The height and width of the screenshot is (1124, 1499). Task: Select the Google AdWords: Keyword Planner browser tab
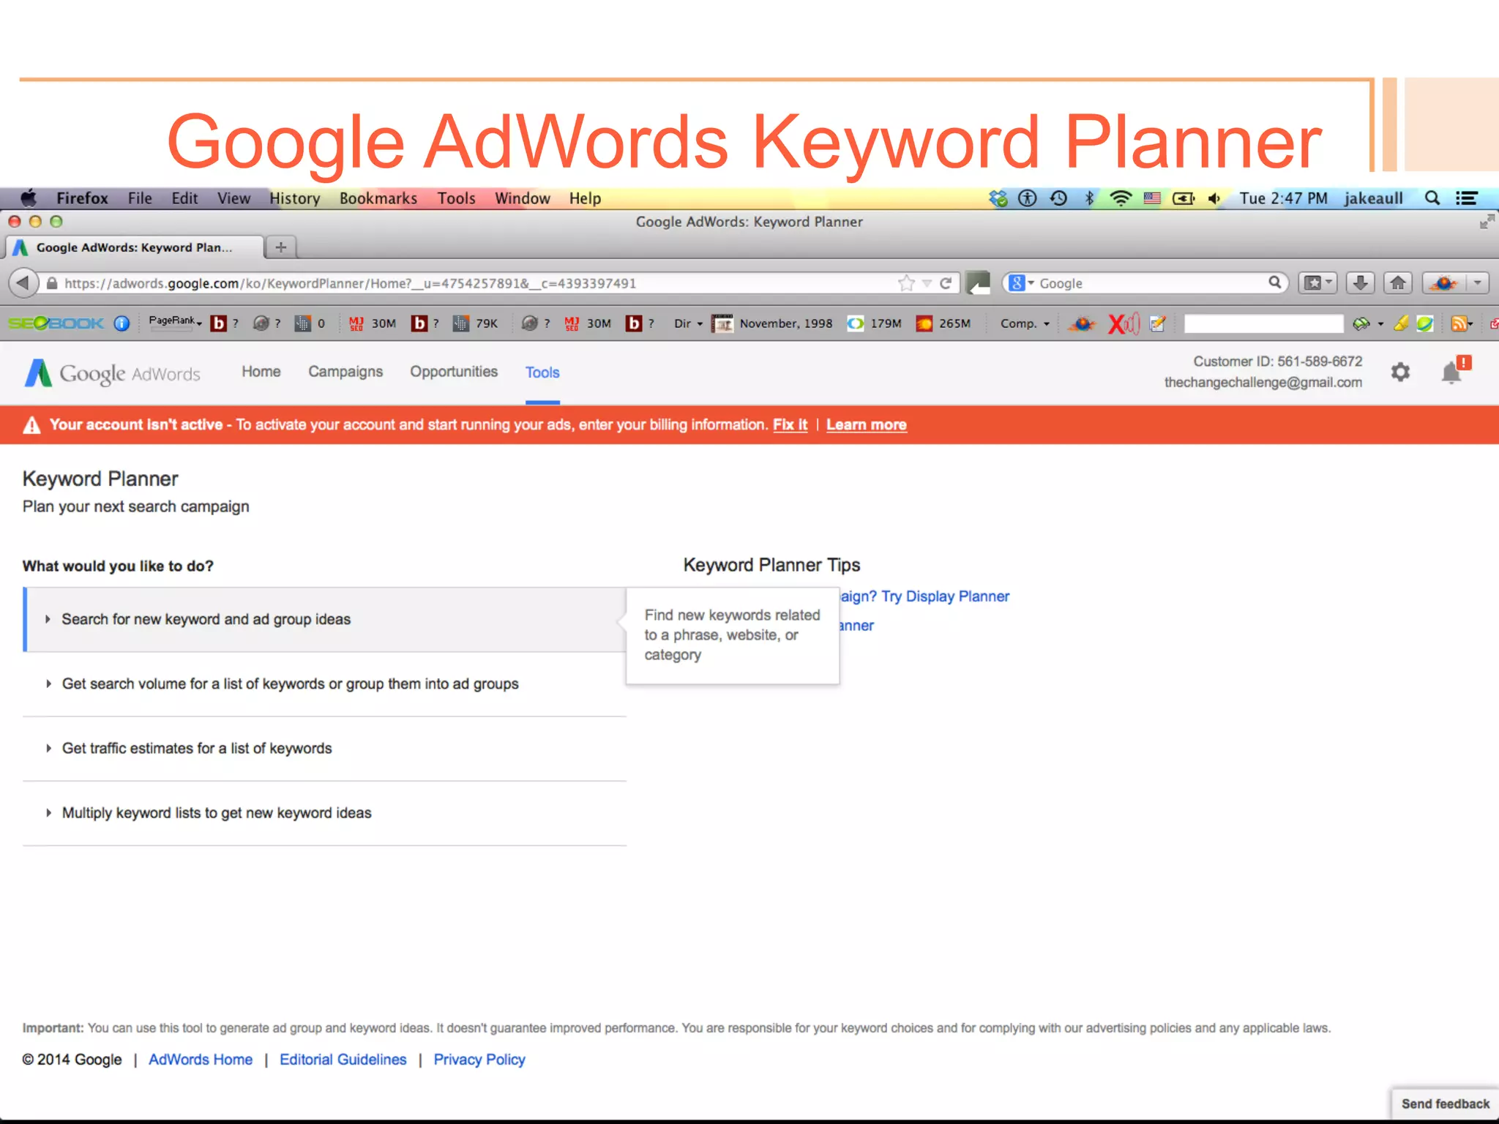pyautogui.click(x=135, y=247)
